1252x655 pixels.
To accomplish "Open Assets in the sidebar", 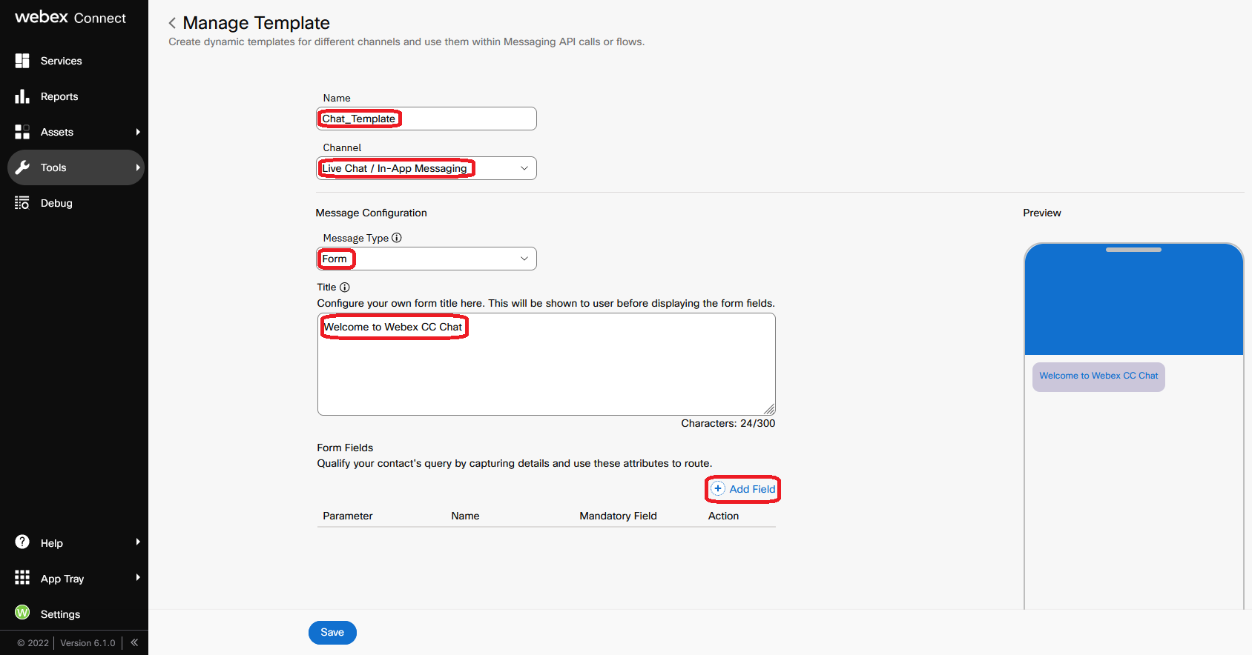I will tap(74, 132).
